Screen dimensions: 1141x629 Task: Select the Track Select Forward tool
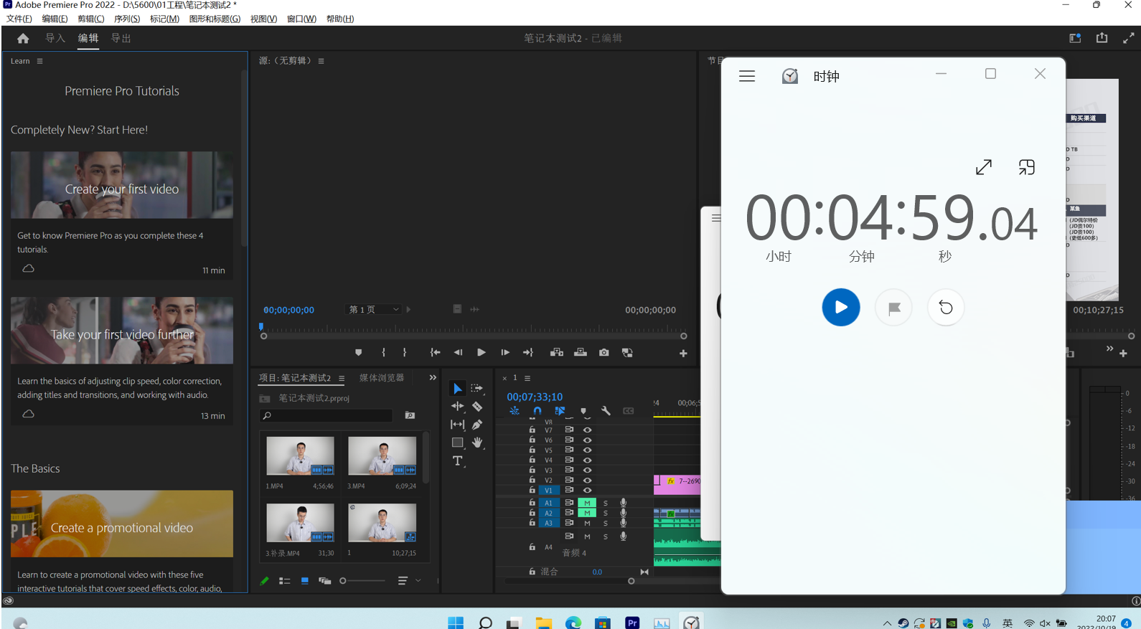coord(476,388)
